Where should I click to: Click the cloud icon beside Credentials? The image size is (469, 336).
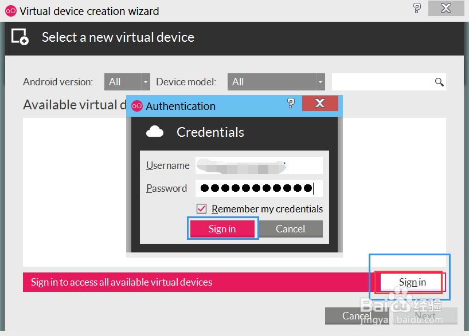pos(155,132)
